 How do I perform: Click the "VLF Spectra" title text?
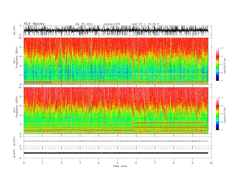34,24
